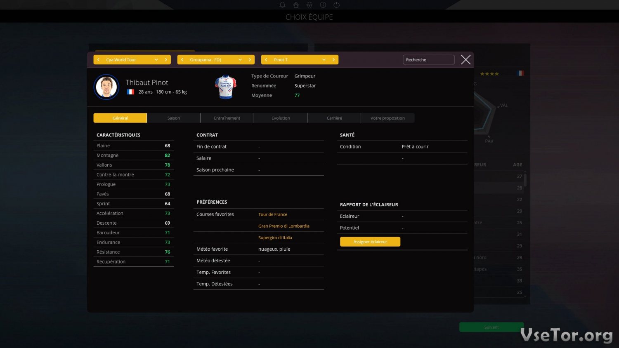Go to previous rider before Pinot T.
619x348 pixels.
point(266,60)
